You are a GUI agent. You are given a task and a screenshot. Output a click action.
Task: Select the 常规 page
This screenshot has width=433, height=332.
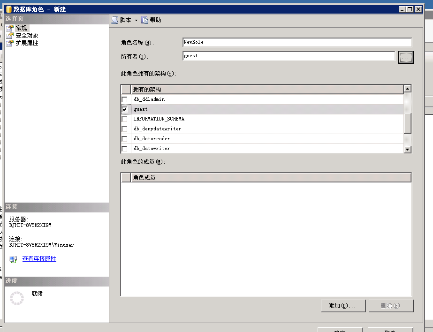(x=22, y=28)
